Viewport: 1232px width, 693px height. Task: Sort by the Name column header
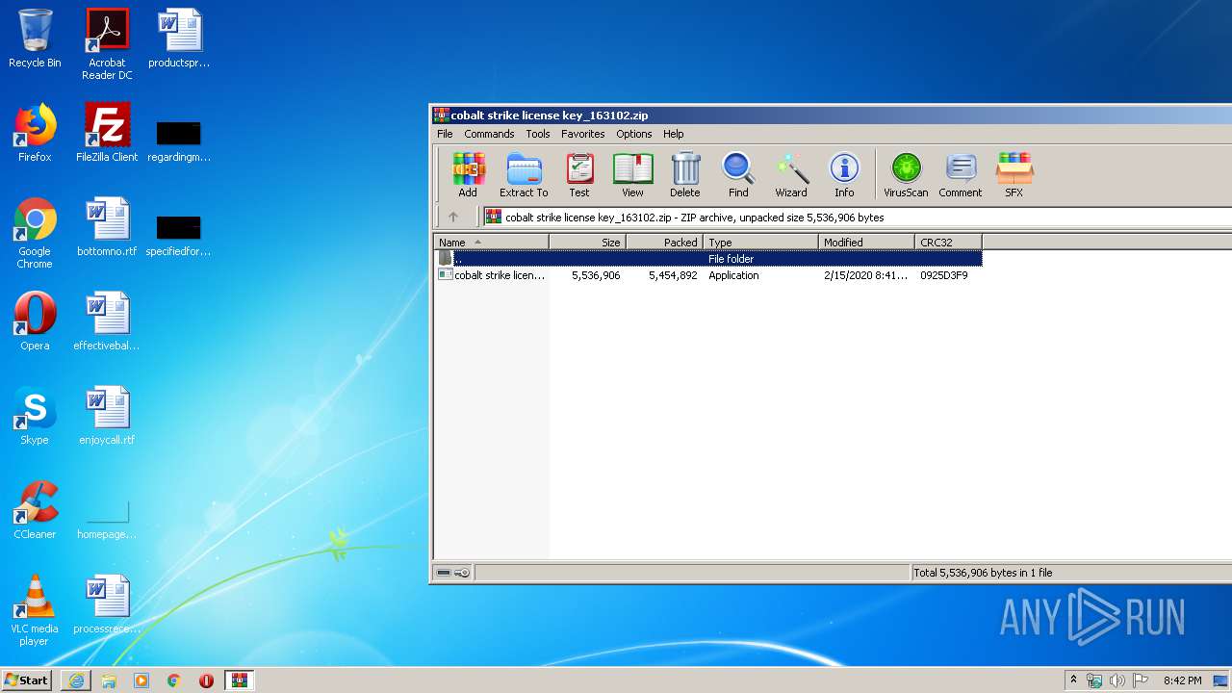coord(492,243)
